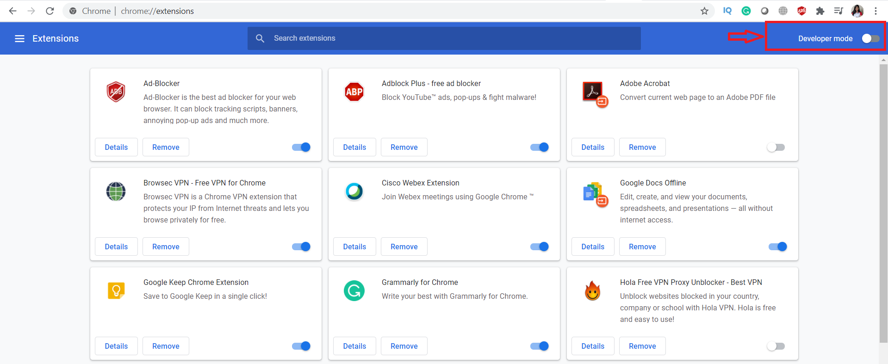Screen dimensions: 888x364
Task: Remove Hola Free VPN extension
Action: tap(642, 346)
